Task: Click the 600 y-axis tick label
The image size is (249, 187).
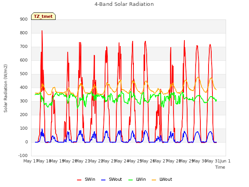Action: (24, 60)
